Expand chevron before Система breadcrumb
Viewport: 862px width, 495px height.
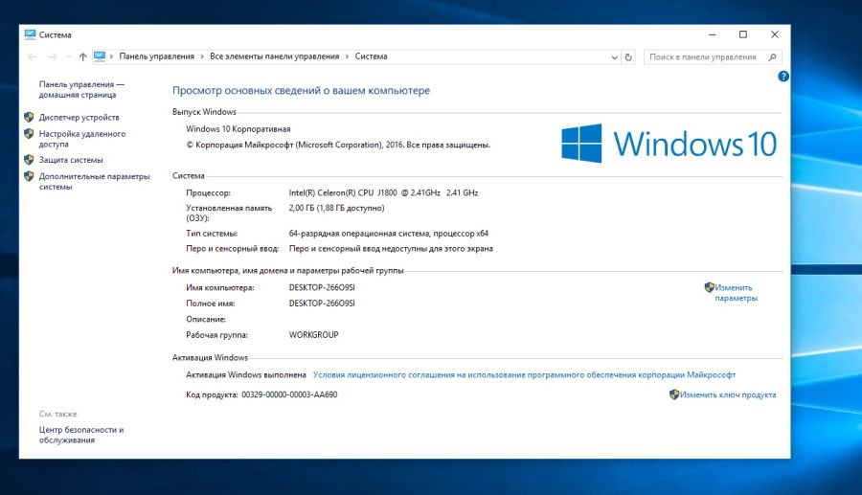pyautogui.click(x=347, y=56)
